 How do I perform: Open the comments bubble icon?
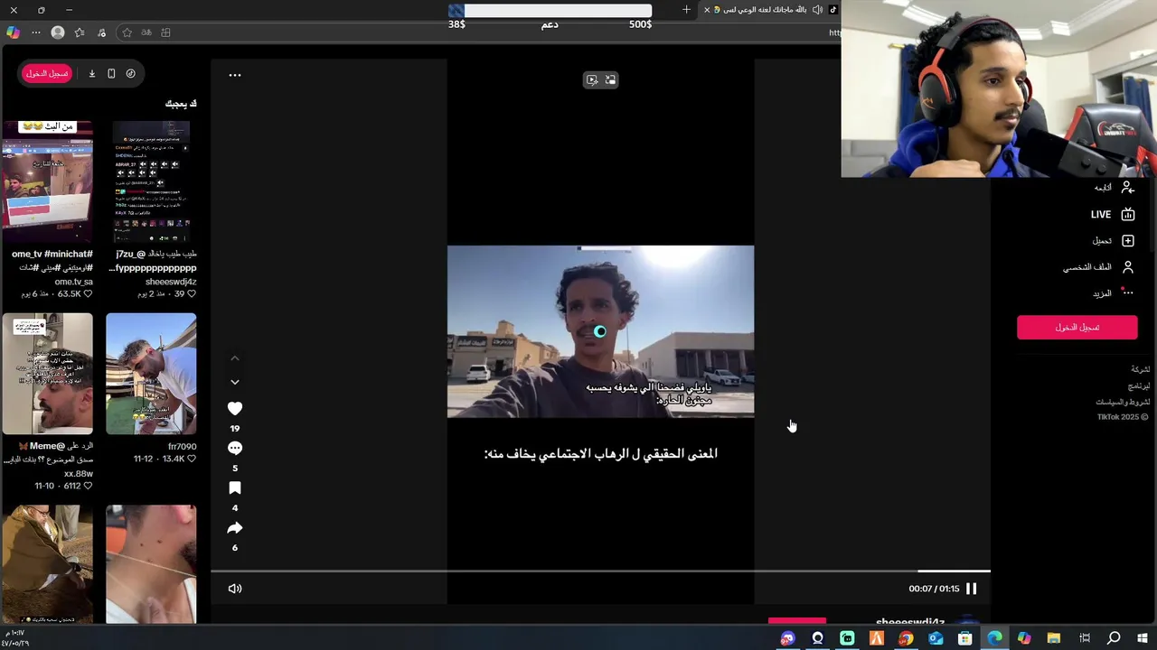[x=235, y=449]
